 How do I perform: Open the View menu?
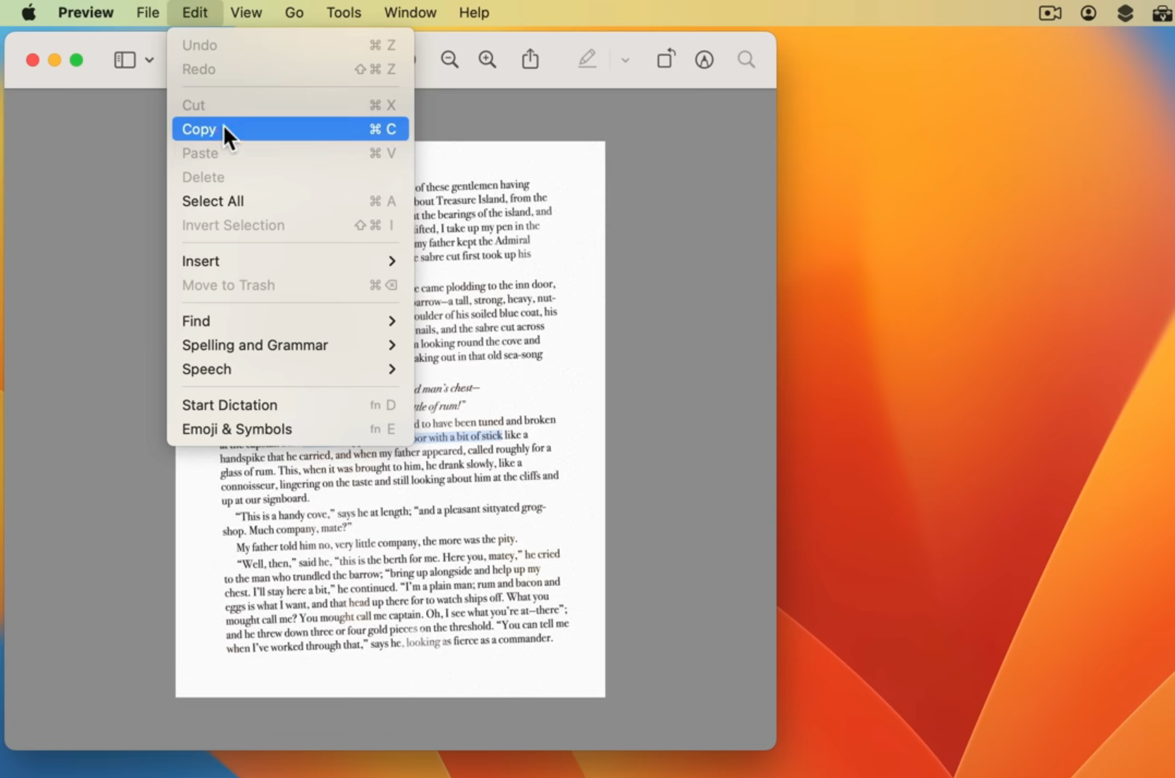(x=246, y=12)
